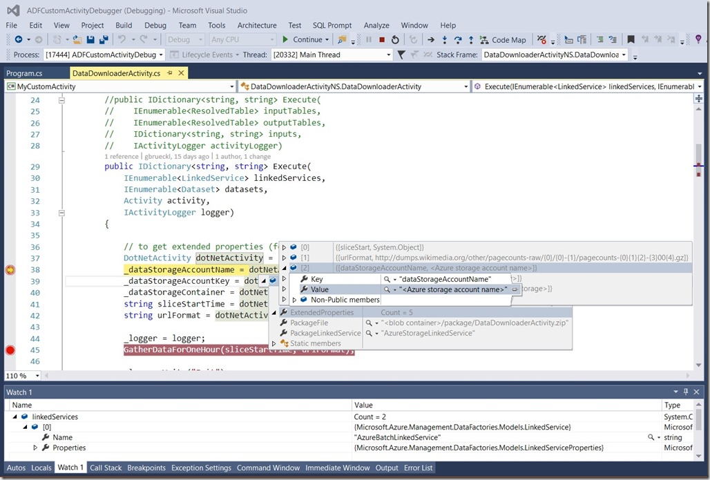Select the PackageFile row in datatip

point(421,323)
